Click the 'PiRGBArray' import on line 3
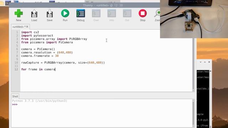 (78, 39)
